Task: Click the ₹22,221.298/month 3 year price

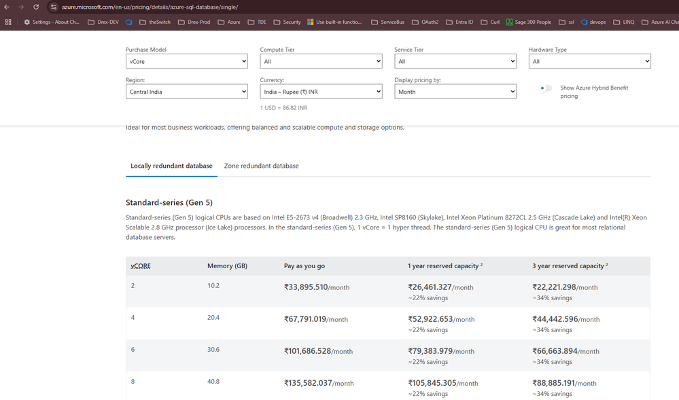Action: pyautogui.click(x=565, y=287)
